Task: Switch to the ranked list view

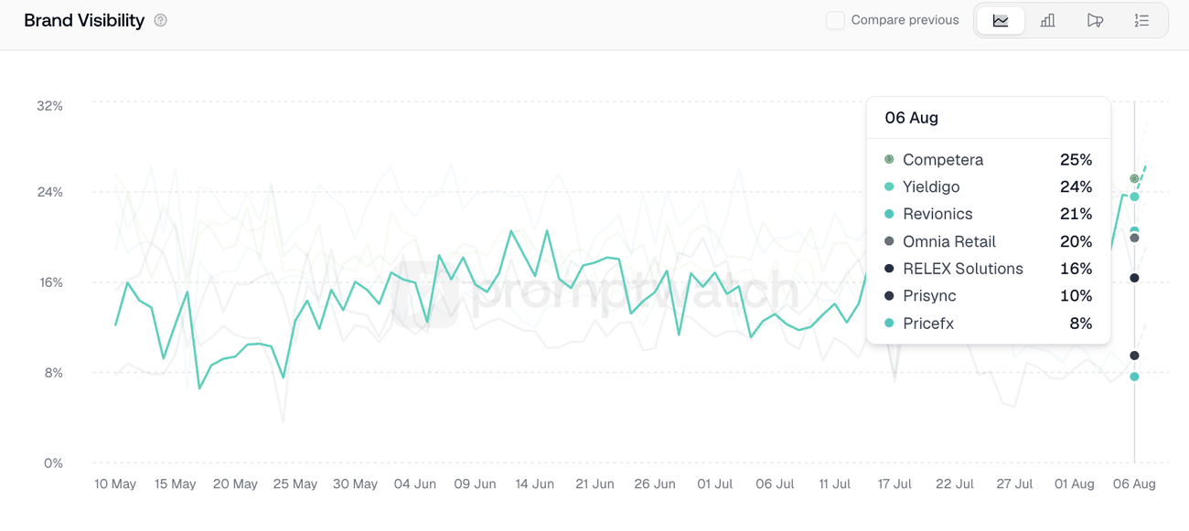Action: pos(1141,20)
